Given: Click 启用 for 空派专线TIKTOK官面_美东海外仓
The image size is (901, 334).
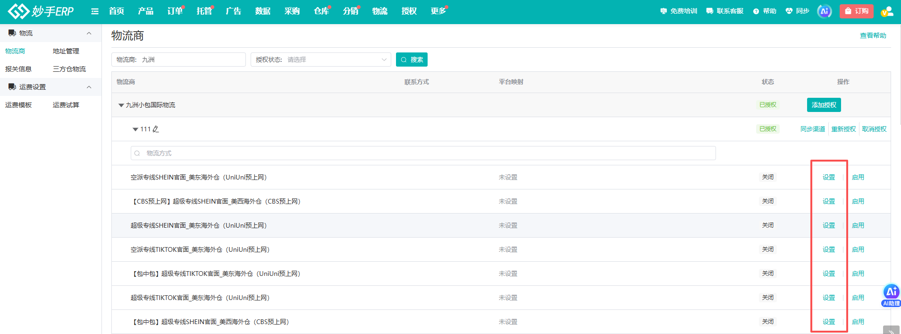Looking at the screenshot, I should tap(858, 249).
